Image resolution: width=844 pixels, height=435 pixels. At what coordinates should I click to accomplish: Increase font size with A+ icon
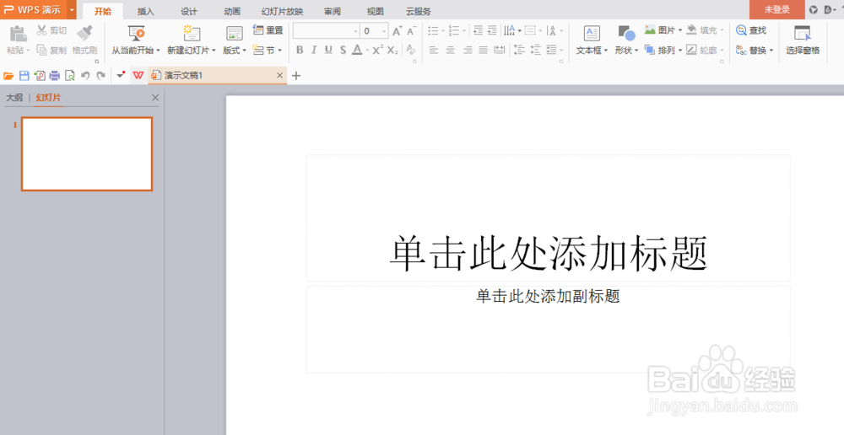[x=398, y=31]
